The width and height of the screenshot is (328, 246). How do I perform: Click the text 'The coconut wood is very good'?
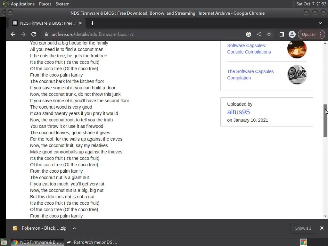61,107
